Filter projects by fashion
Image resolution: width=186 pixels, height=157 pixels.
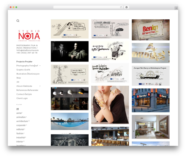point(20,134)
